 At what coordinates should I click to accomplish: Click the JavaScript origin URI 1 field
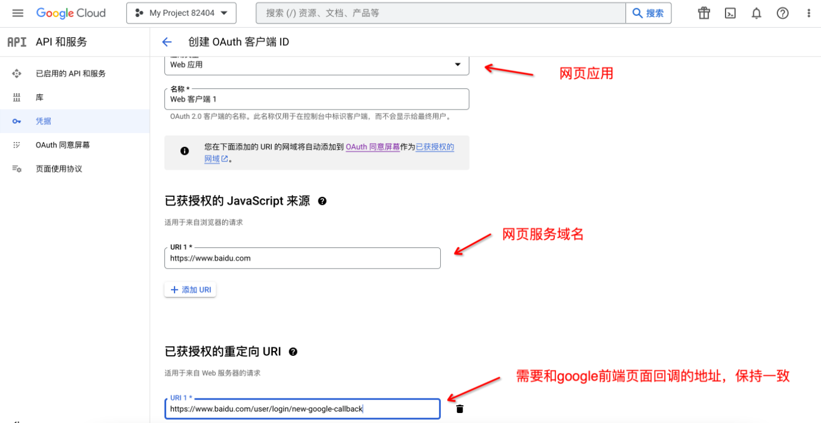point(302,258)
